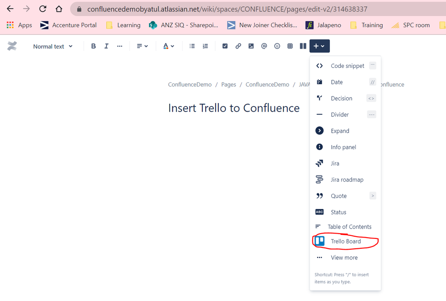Image resolution: width=446 pixels, height=301 pixels.
Task: Click the page title Insert Trello to Confluence
Action: click(234, 108)
